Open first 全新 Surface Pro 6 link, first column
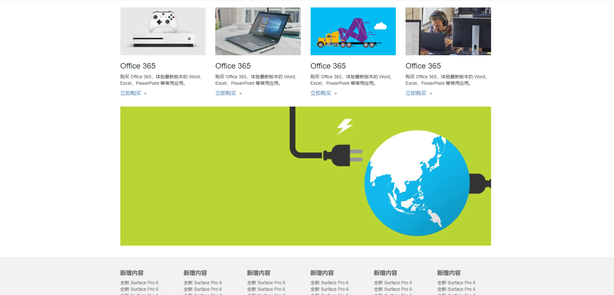 pos(139,283)
